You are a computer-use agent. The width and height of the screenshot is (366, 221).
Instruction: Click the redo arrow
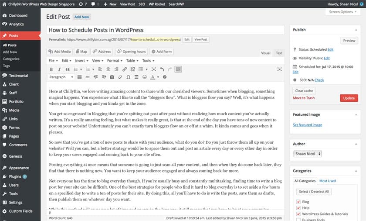click(170, 69)
